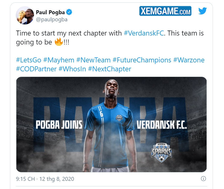The image size is (224, 189).
Task: Click the blue verified badge
Action: click(69, 12)
